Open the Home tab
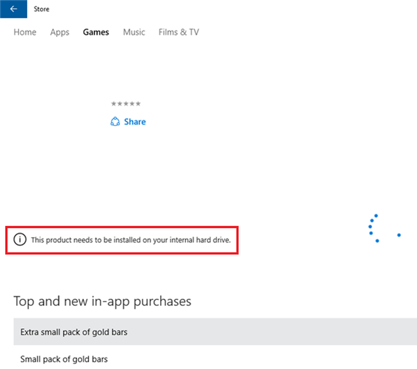Image resolution: width=417 pixels, height=369 pixels. coord(25,32)
